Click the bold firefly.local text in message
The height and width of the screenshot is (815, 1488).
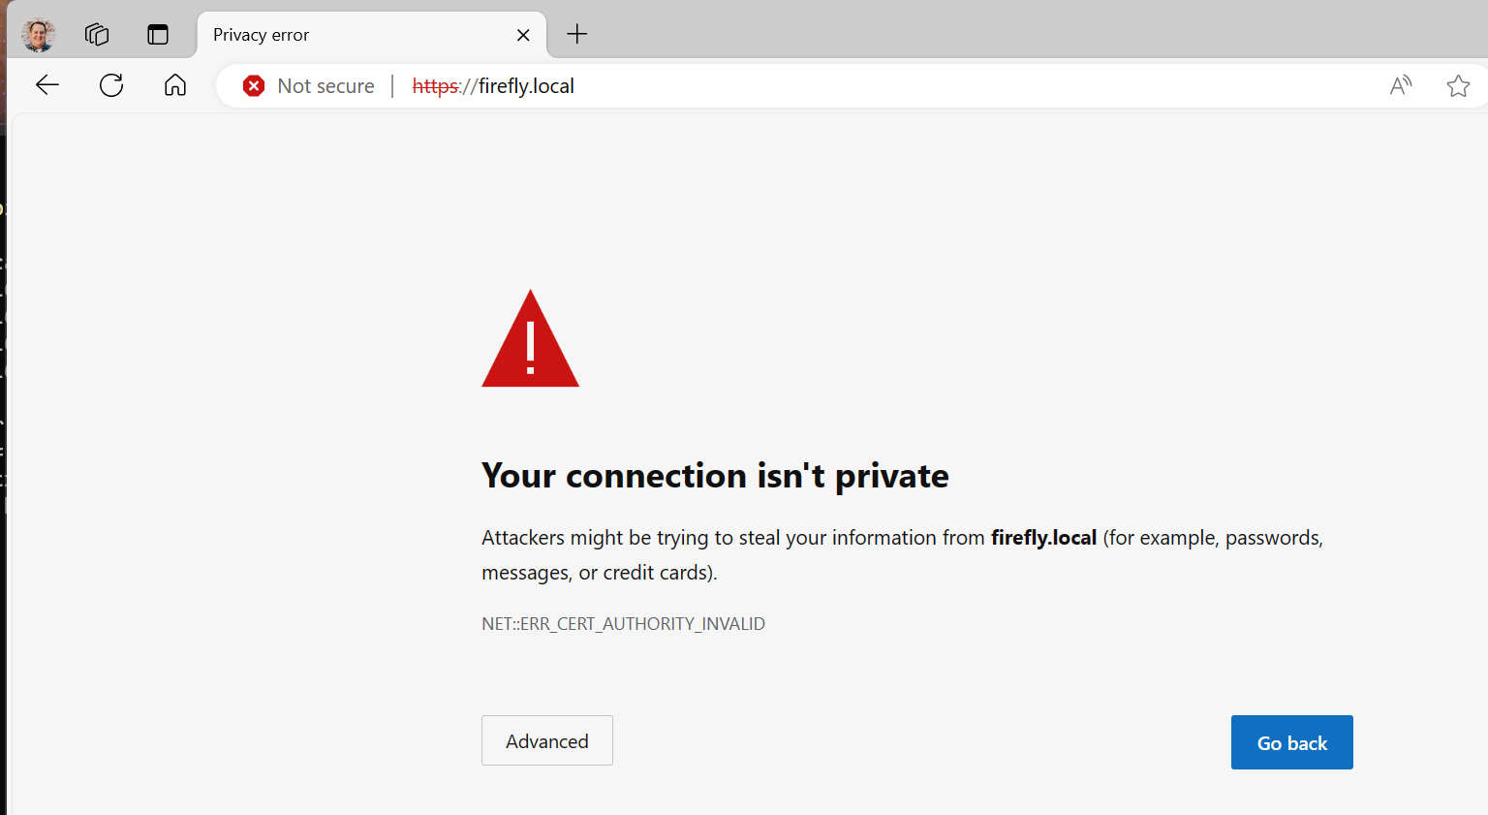(1043, 538)
